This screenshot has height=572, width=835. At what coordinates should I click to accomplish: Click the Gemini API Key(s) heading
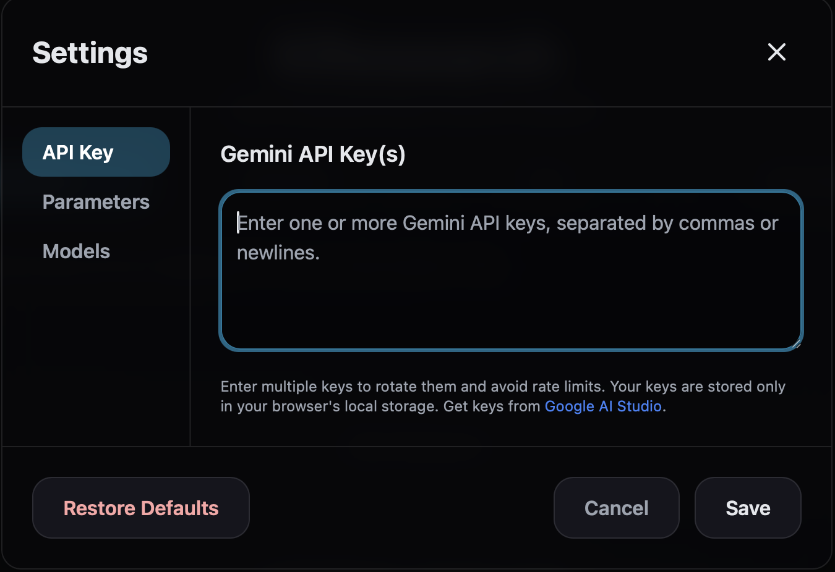tap(313, 154)
